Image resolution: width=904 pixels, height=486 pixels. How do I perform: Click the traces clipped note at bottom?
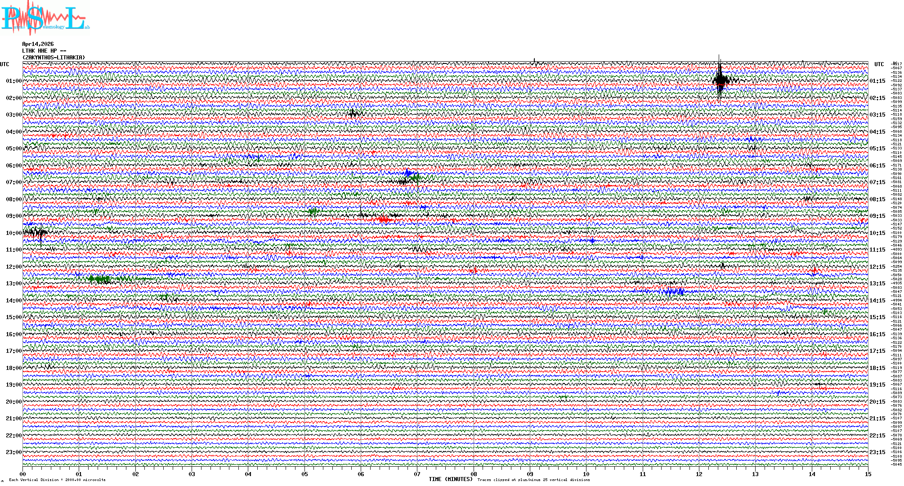pyautogui.click(x=533, y=480)
